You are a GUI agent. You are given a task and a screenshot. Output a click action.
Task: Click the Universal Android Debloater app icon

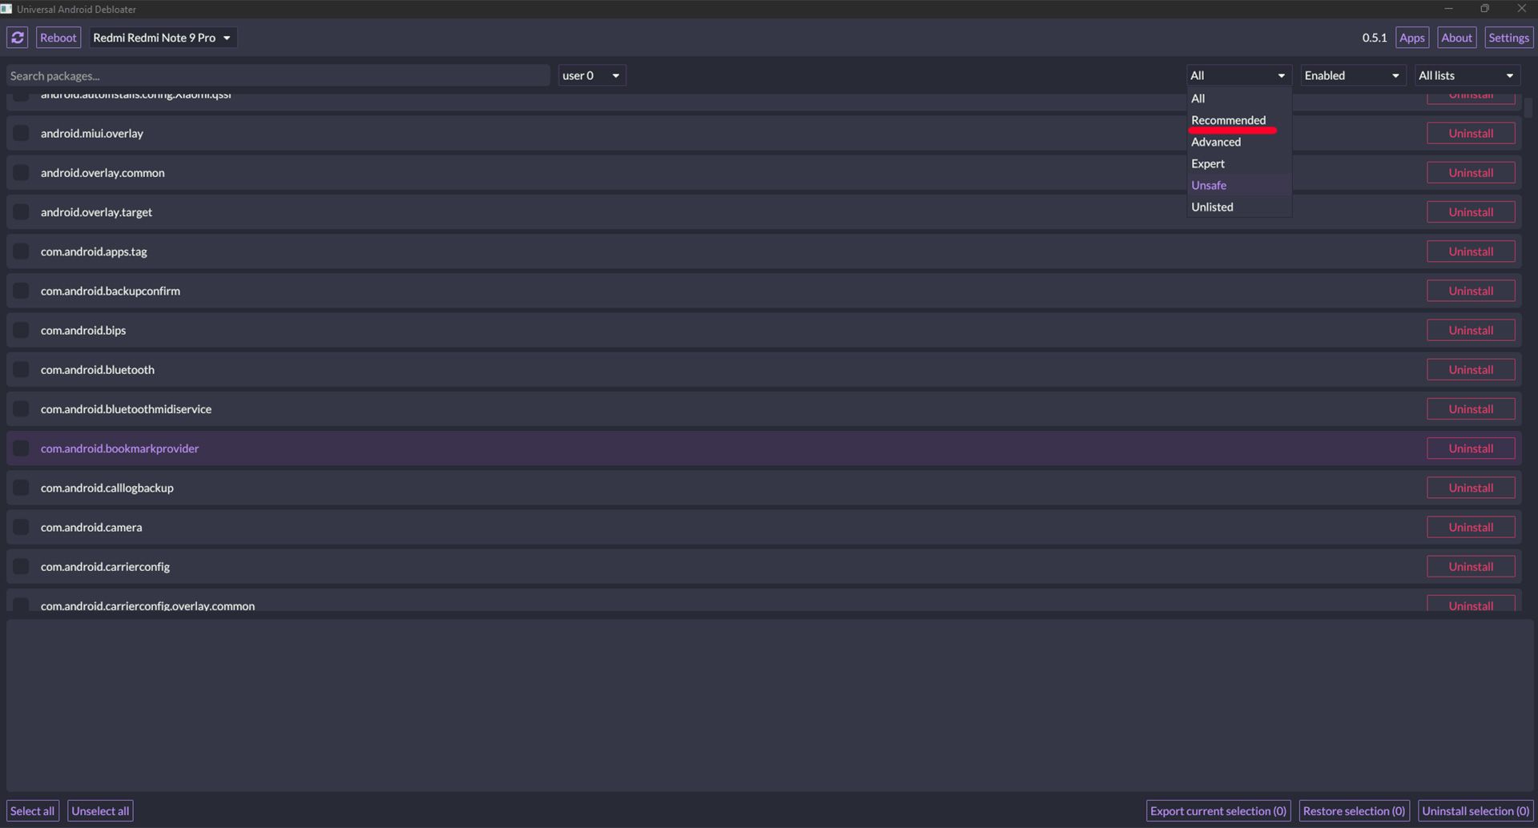[6, 9]
